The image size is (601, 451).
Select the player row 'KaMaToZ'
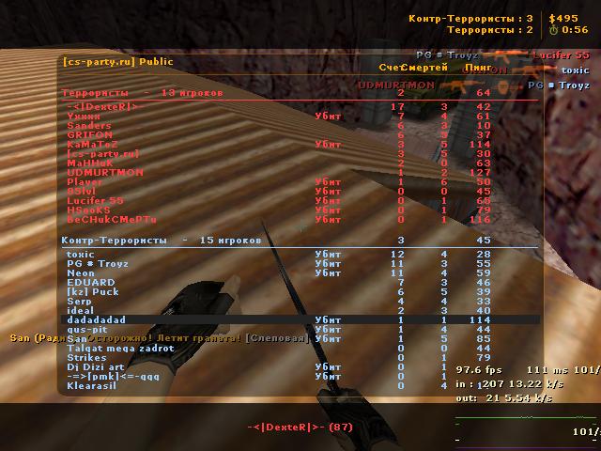tap(300, 144)
